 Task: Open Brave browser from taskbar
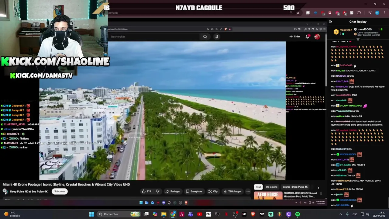pyautogui.click(x=253, y=214)
